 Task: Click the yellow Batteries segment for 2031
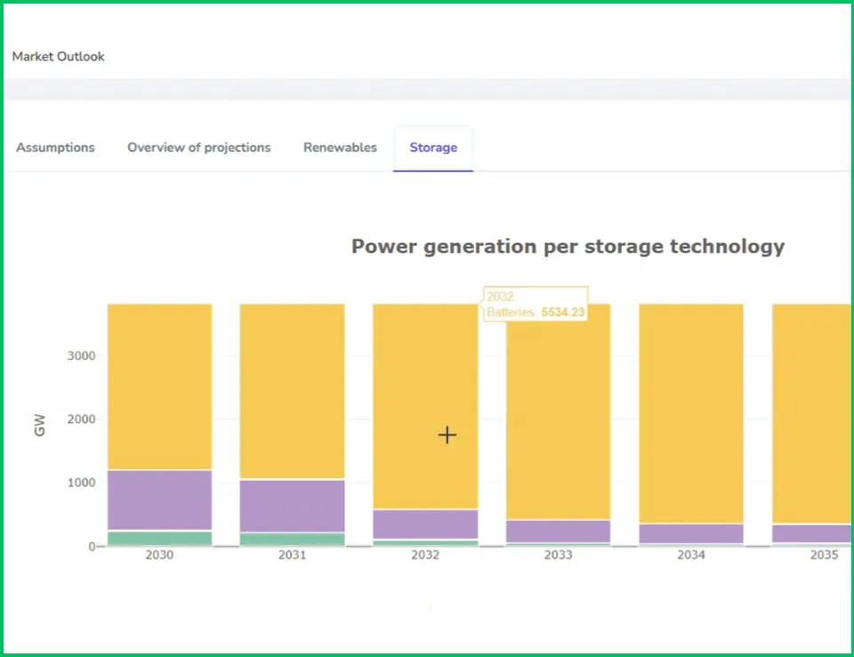[293, 392]
